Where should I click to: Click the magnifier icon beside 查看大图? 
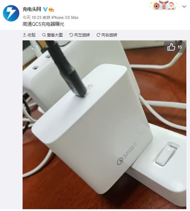click(44, 35)
